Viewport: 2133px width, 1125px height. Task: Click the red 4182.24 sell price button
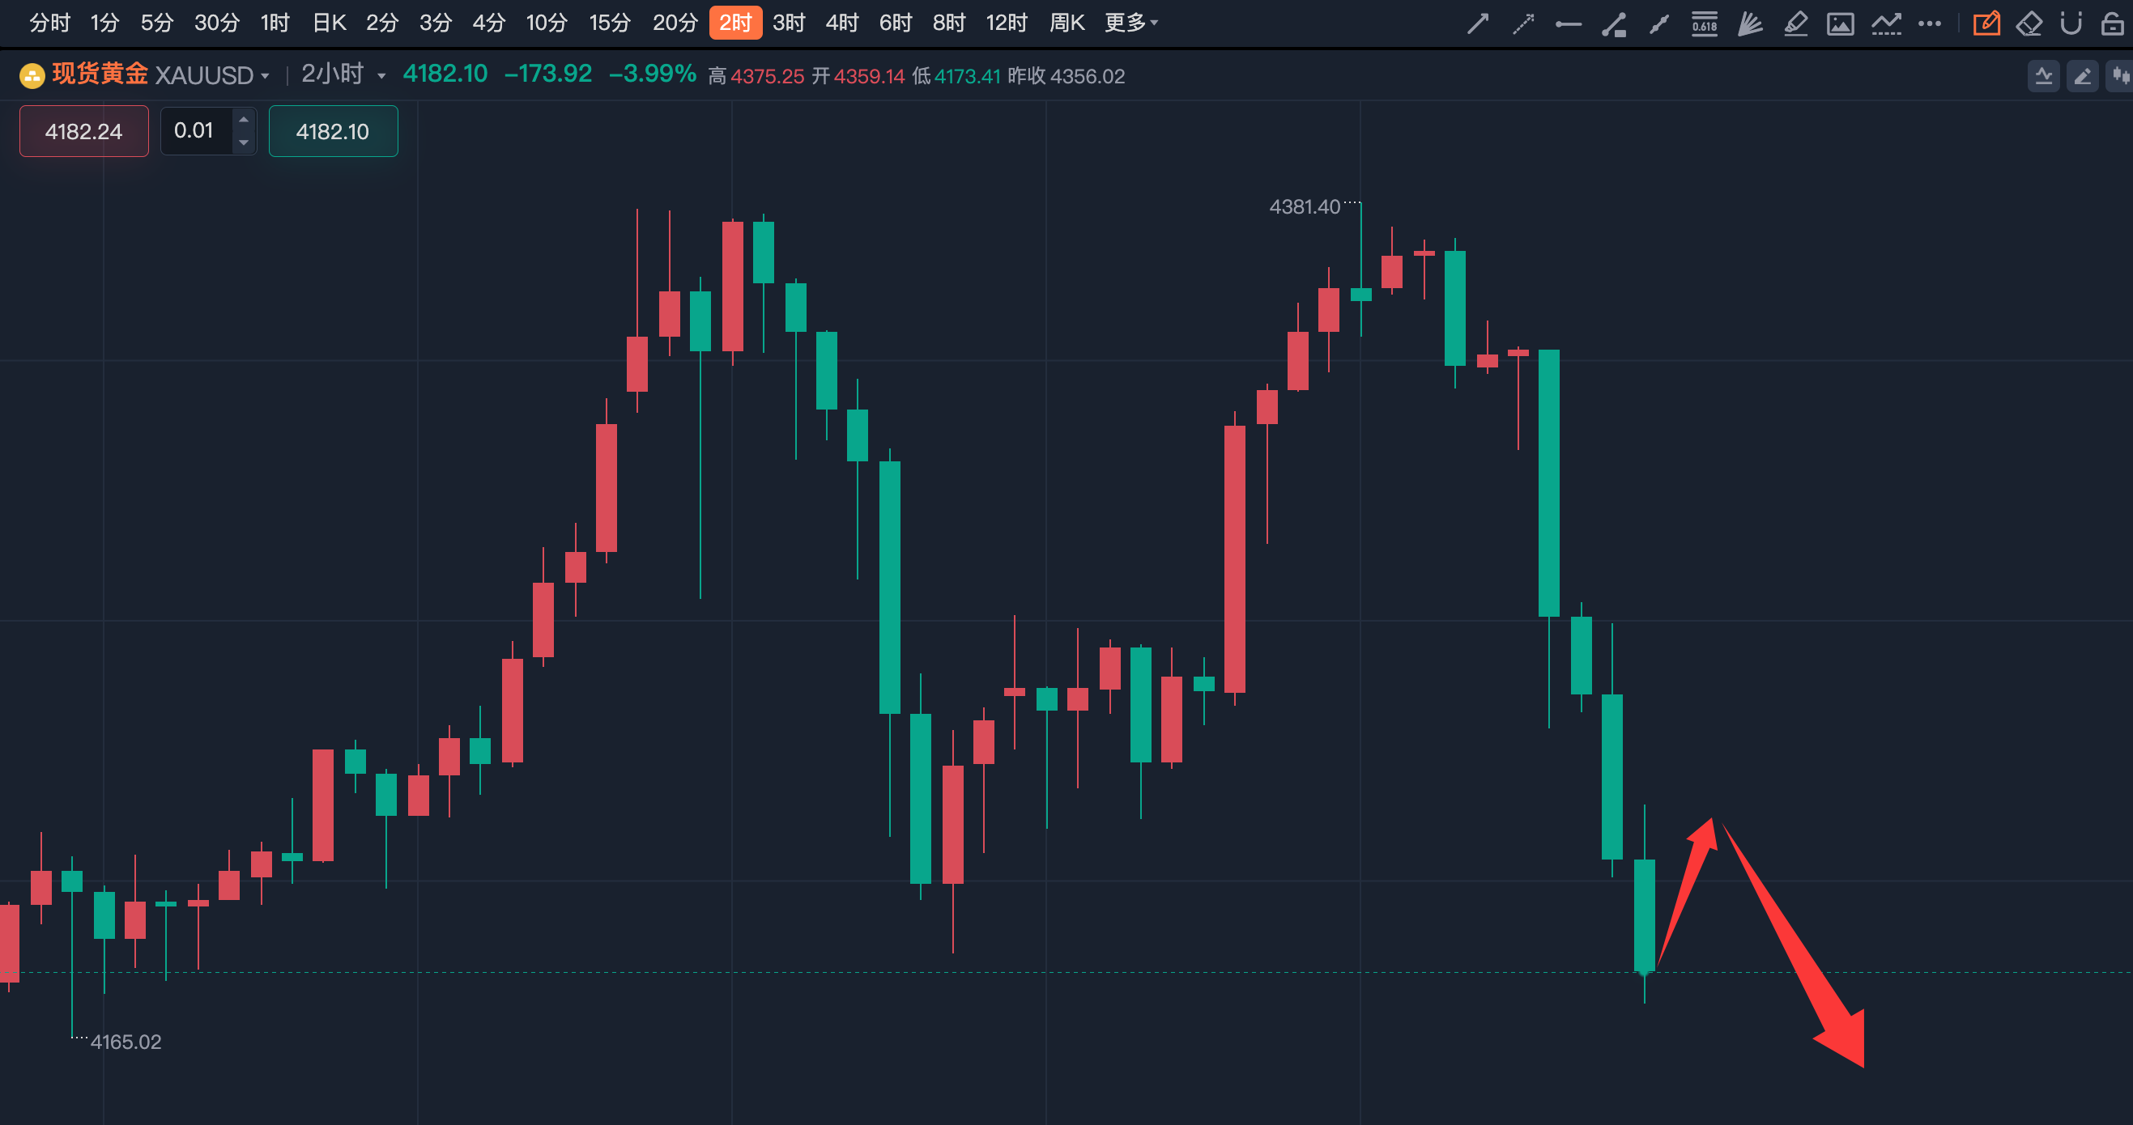pos(83,132)
